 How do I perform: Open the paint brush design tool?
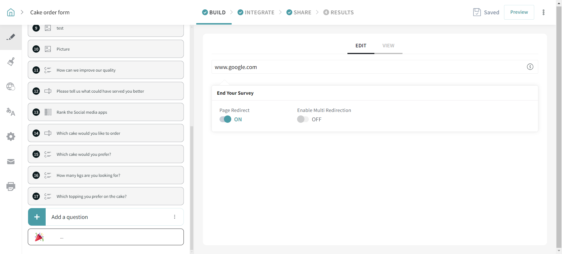coord(11,62)
